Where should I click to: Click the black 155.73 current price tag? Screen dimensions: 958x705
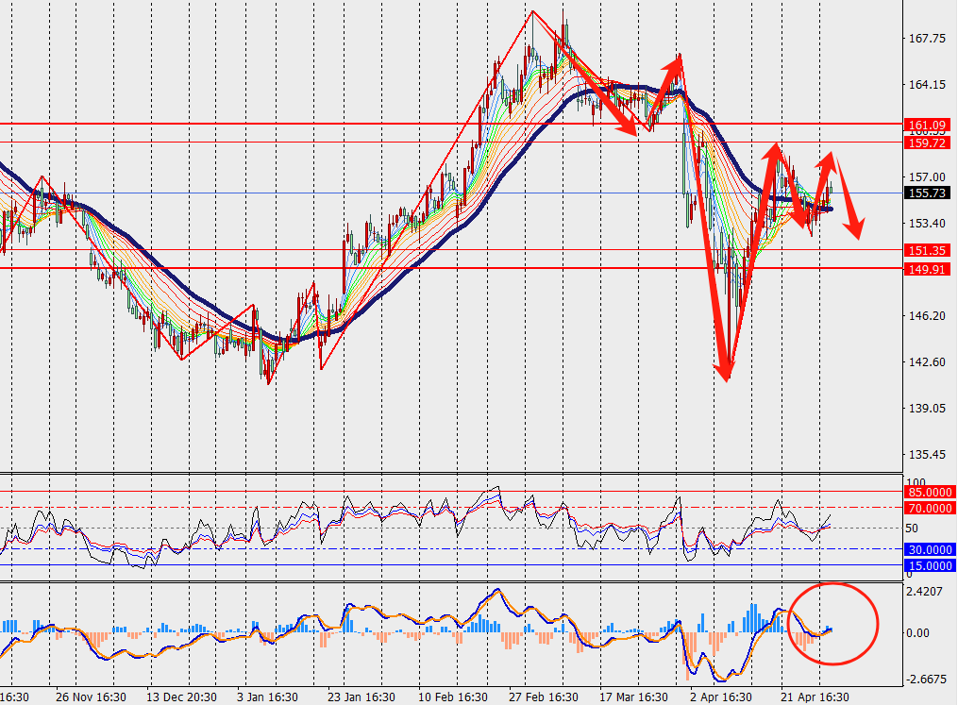pyautogui.click(x=926, y=193)
